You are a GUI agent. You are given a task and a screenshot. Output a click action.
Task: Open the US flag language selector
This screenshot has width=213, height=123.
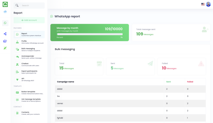[203, 4]
